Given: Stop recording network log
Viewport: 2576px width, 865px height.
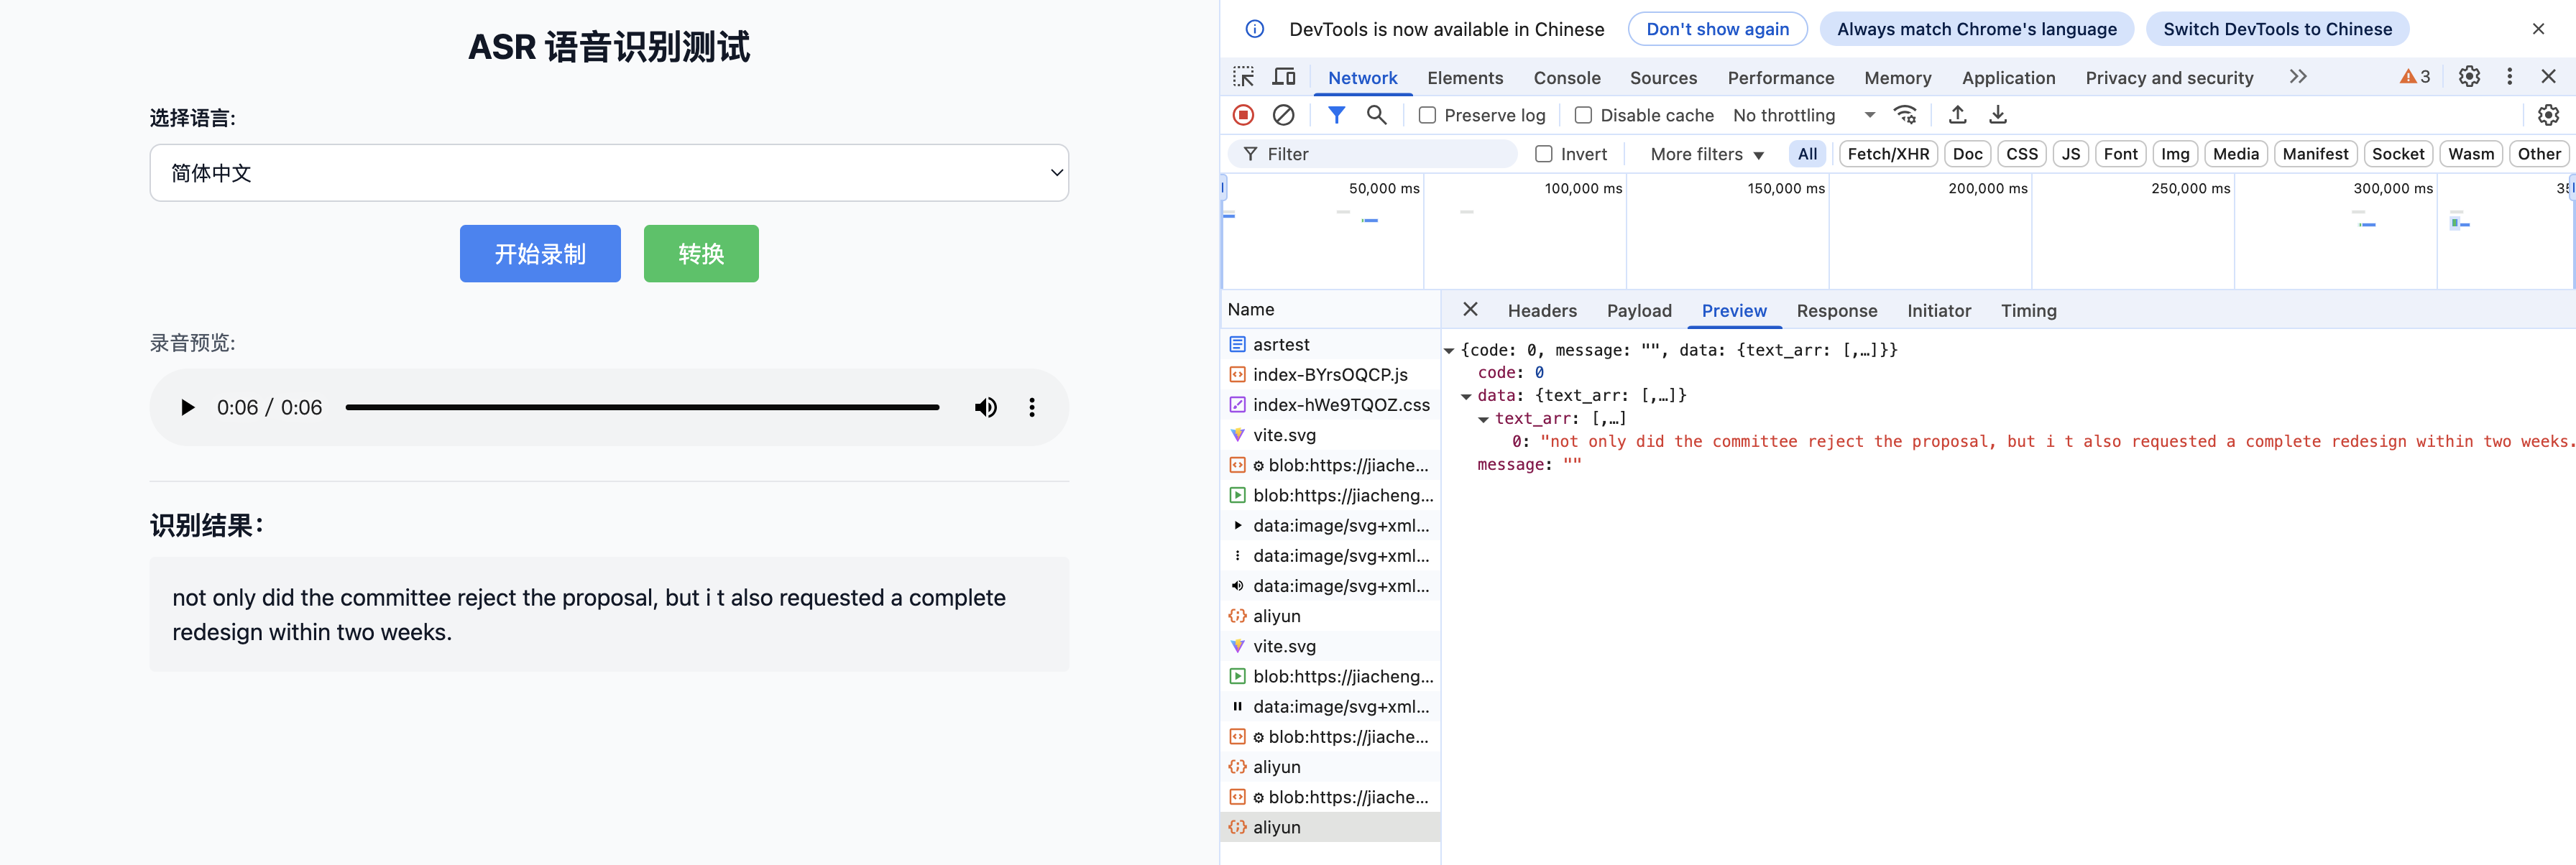Looking at the screenshot, I should 1243,115.
